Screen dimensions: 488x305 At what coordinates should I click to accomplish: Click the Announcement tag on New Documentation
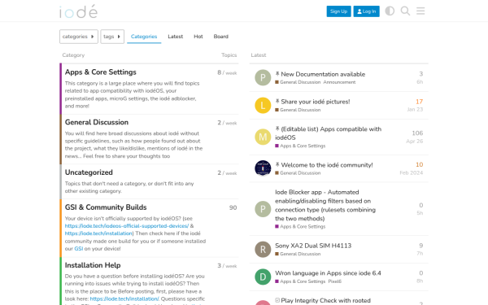tap(339, 82)
